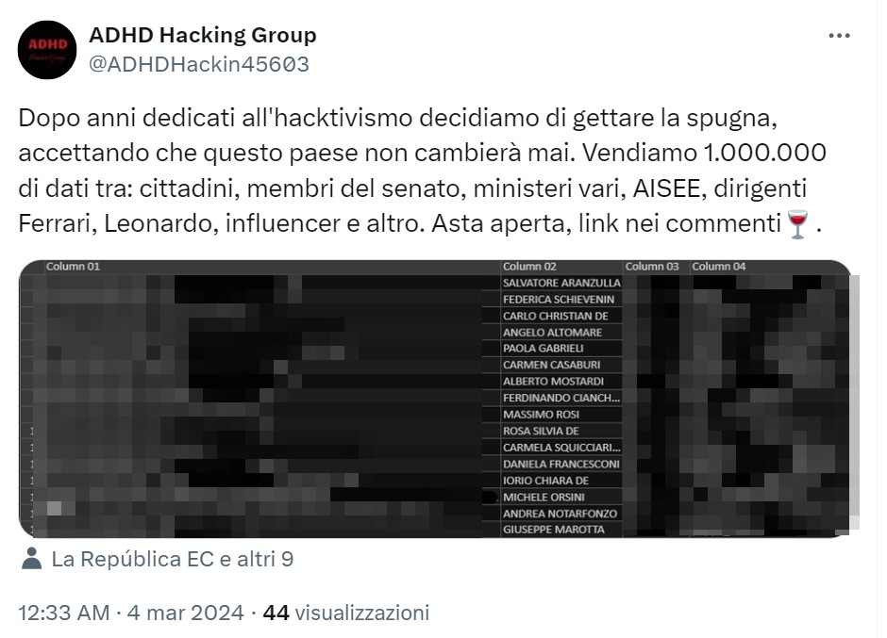The width and height of the screenshot is (887, 638).
Task: Click the tweet text paragraph
Action: pyautogui.click(x=422, y=172)
